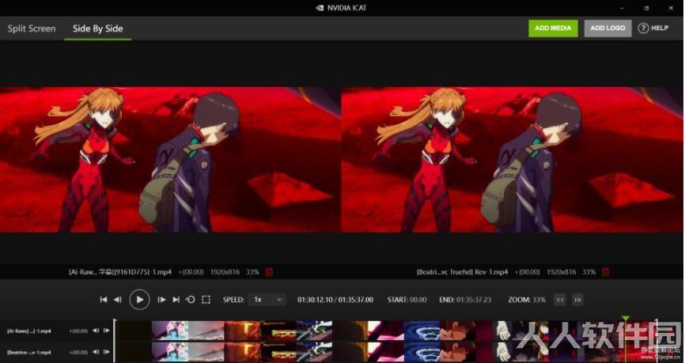
Task: Shift Ai-Raws track offset backward
Action: [x=96, y=331]
